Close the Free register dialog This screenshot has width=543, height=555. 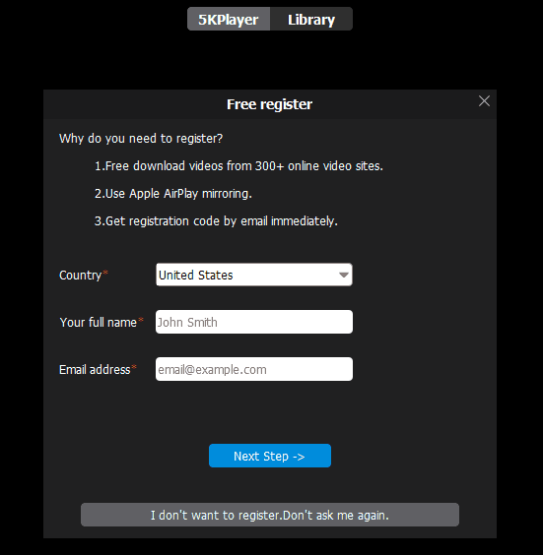[x=484, y=101]
